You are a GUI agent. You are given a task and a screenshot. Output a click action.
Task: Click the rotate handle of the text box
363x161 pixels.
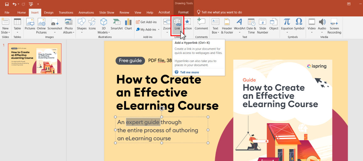tap(162, 109)
